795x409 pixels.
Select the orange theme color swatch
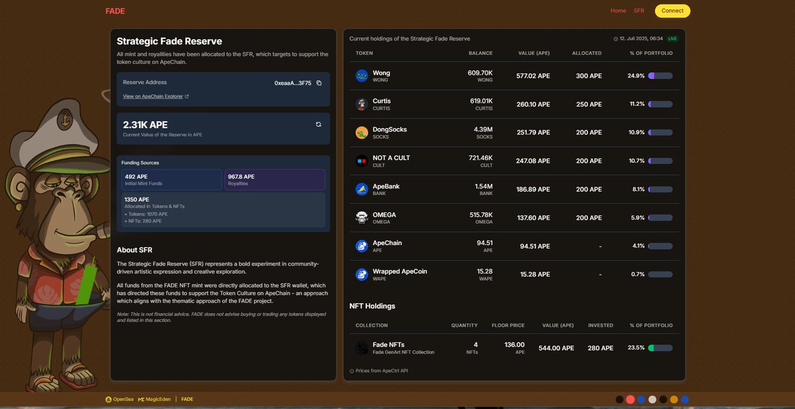point(674,400)
